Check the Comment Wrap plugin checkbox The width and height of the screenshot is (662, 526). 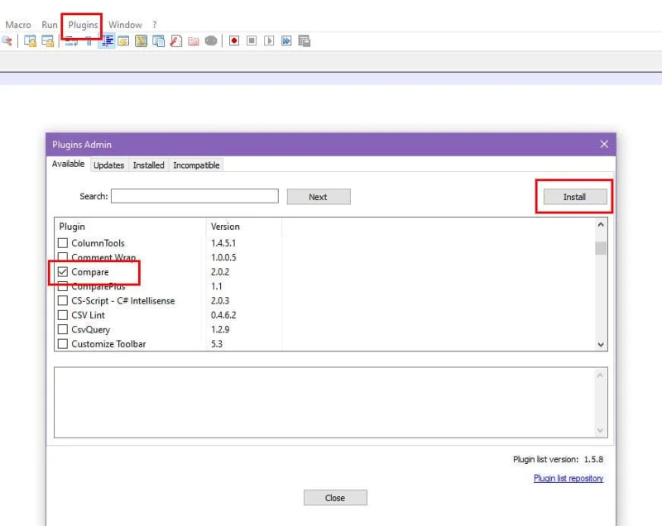tap(63, 256)
